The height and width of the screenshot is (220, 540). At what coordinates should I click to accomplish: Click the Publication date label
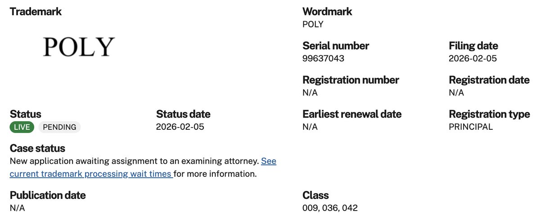[48, 195]
